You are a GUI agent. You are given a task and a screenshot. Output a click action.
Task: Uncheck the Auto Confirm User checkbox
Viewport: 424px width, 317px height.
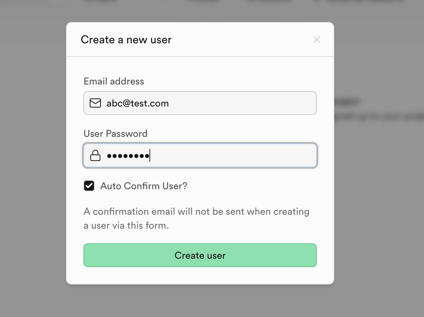(x=89, y=185)
